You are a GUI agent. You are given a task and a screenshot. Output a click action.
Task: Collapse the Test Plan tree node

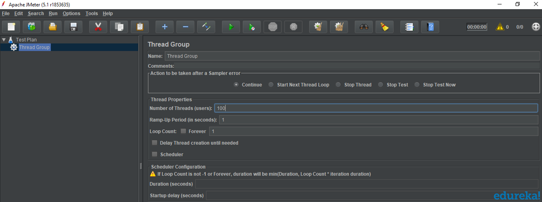(4, 40)
